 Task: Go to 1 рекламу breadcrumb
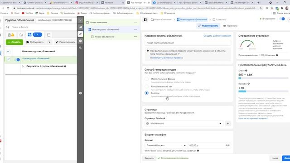[x=219, y=19]
